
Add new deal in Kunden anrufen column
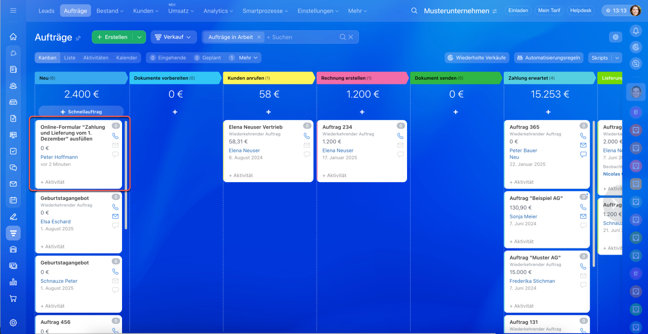(x=268, y=112)
